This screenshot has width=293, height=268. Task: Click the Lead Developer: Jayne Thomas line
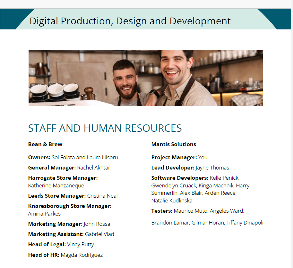190,168
